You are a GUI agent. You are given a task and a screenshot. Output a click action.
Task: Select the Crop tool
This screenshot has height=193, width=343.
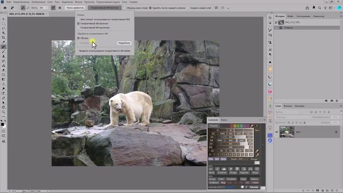[3, 38]
